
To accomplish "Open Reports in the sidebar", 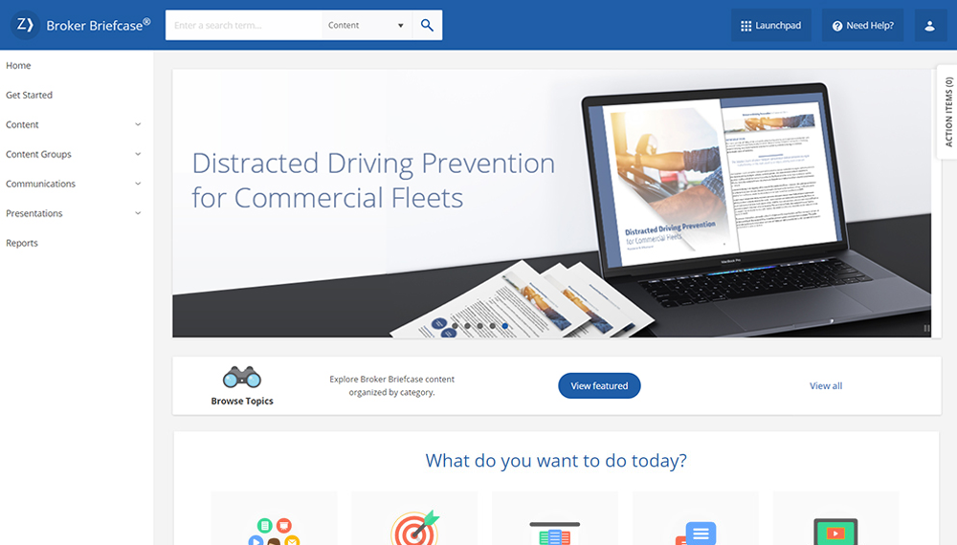I will (22, 243).
